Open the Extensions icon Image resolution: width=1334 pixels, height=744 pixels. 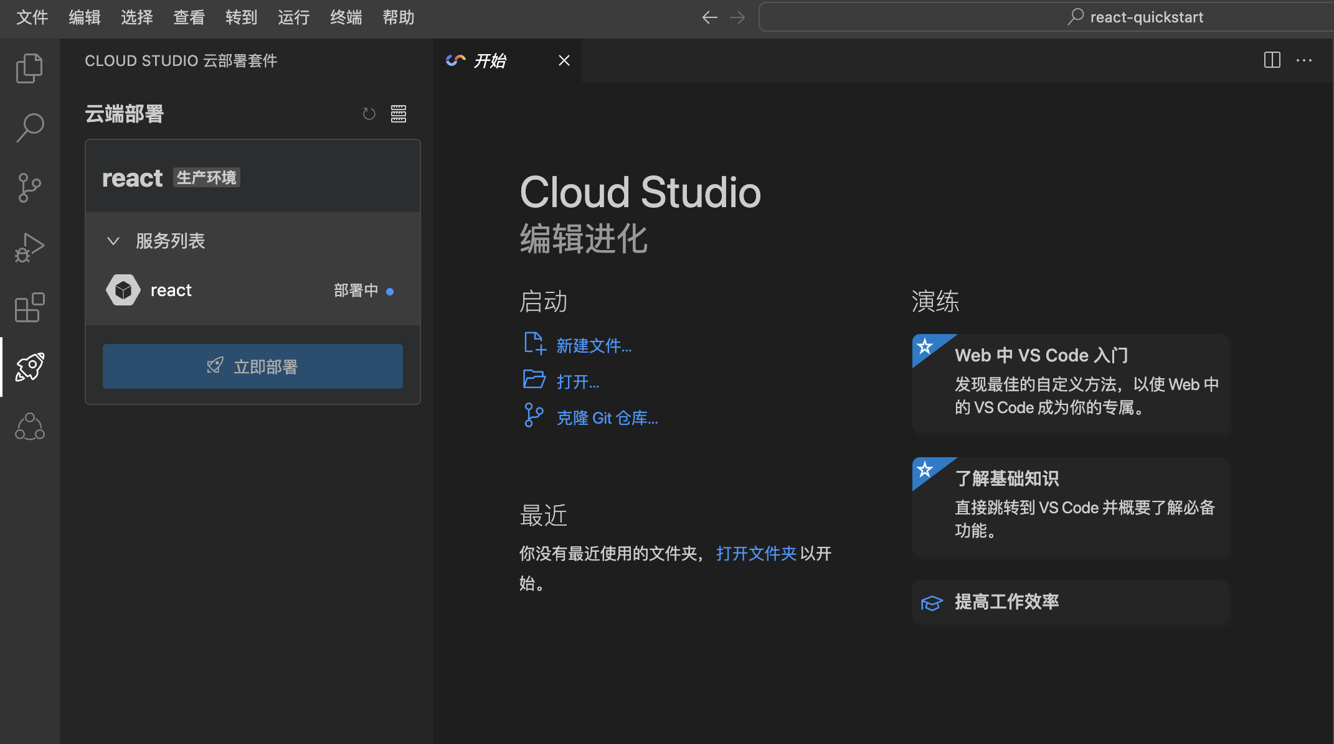click(29, 307)
